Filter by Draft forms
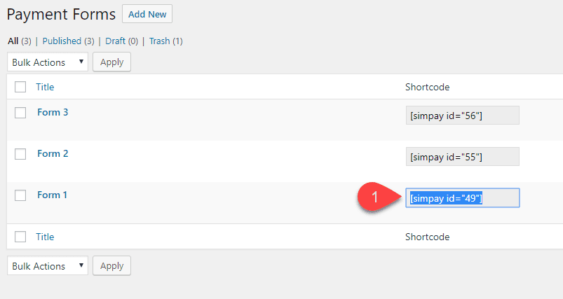Image resolution: width=563 pixels, height=299 pixels. click(x=116, y=41)
